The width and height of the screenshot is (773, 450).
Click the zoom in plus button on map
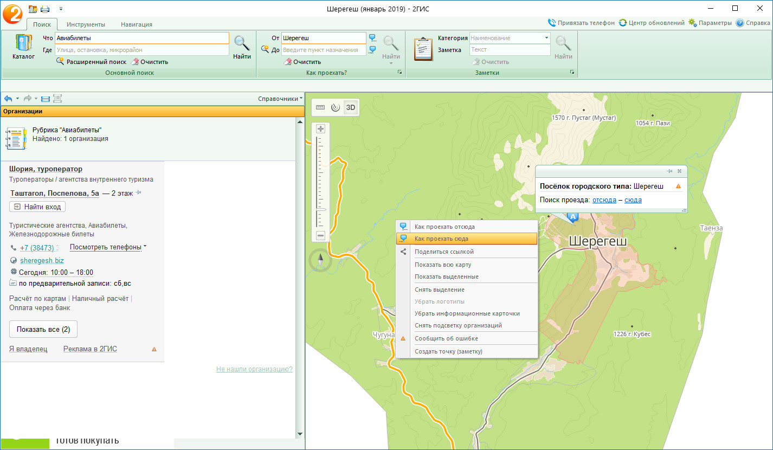[320, 128]
